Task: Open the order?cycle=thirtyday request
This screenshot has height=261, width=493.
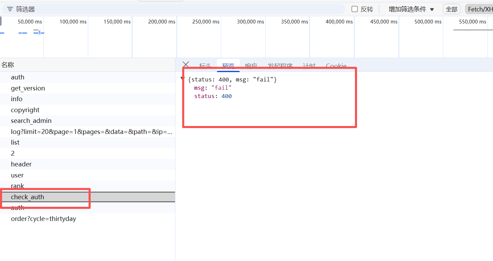Action: pyautogui.click(x=43, y=219)
